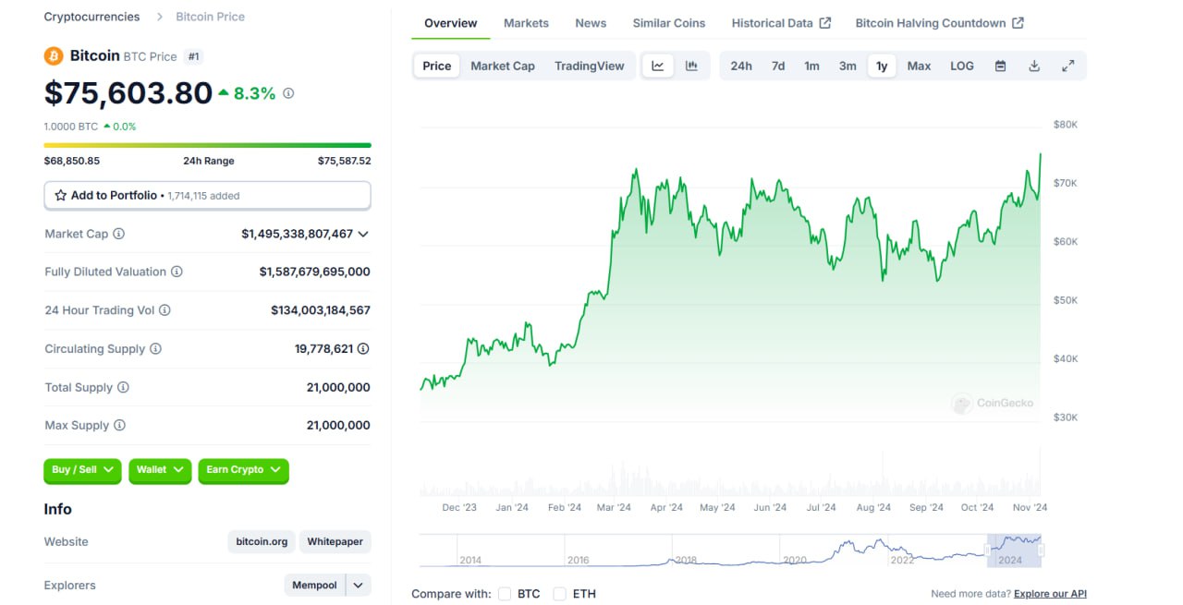Screen dimensions: 1183x605
Task: Click info icon beside Market Cap
Action: click(118, 234)
